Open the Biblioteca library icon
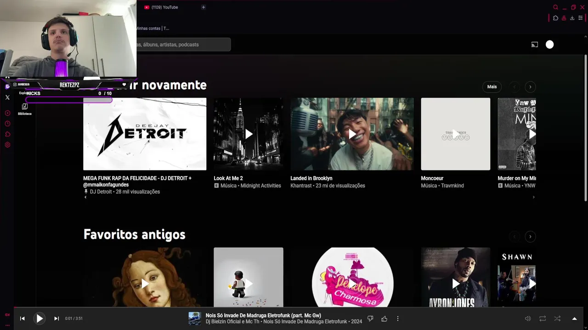 pos(25,109)
